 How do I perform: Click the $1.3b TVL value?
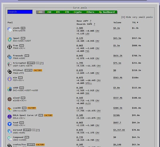tap(135, 28)
